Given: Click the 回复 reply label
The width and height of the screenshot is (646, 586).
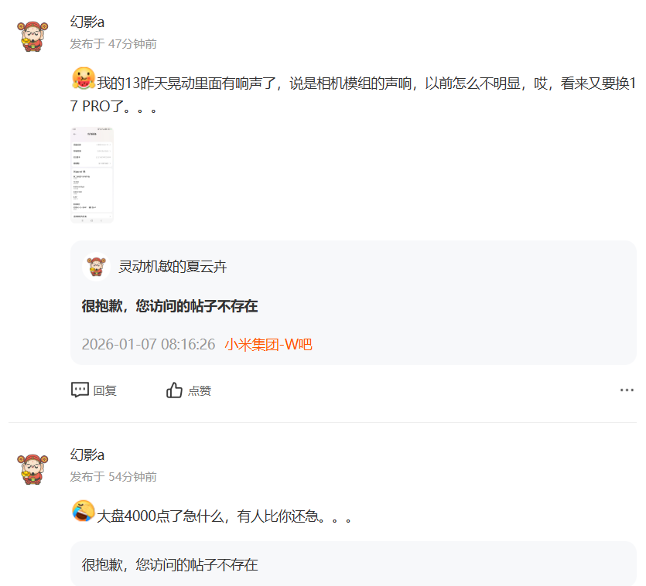Looking at the screenshot, I should point(105,390).
